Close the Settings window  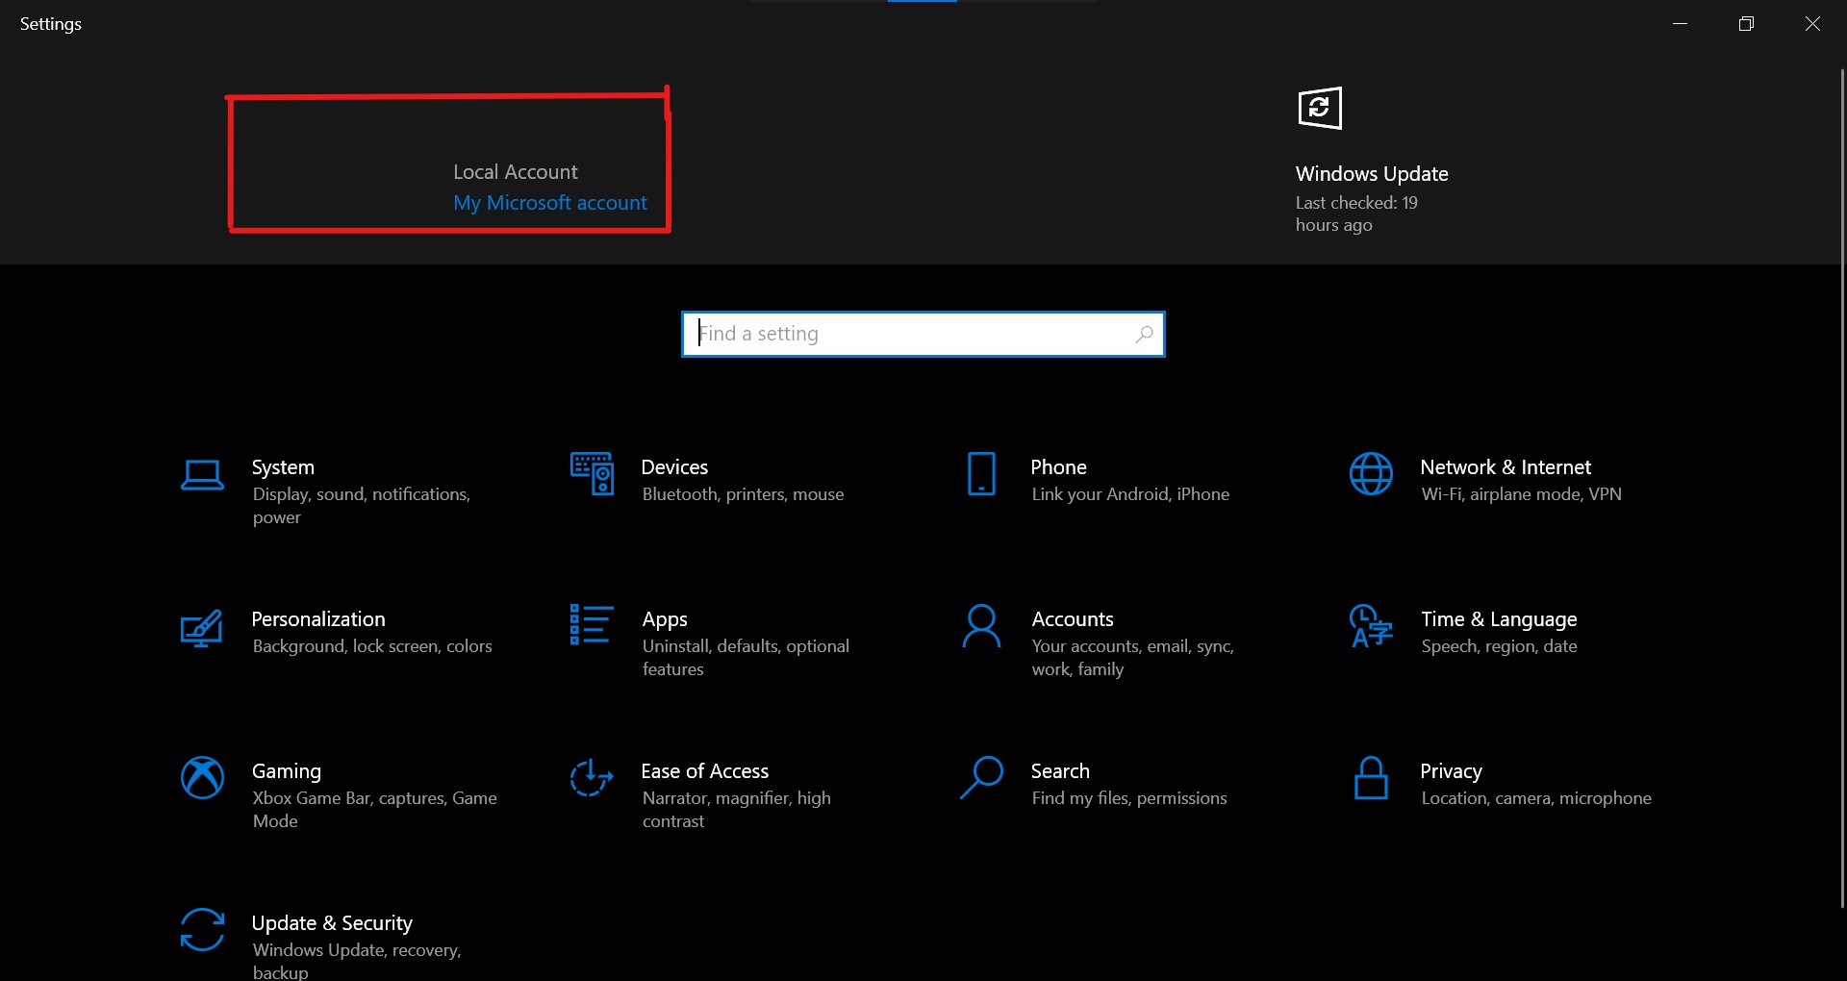click(x=1812, y=23)
